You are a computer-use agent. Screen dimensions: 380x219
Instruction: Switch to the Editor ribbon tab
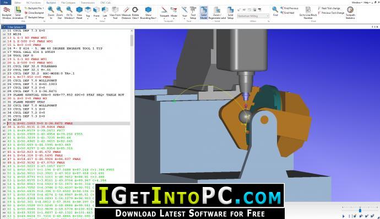tap(18, 3)
